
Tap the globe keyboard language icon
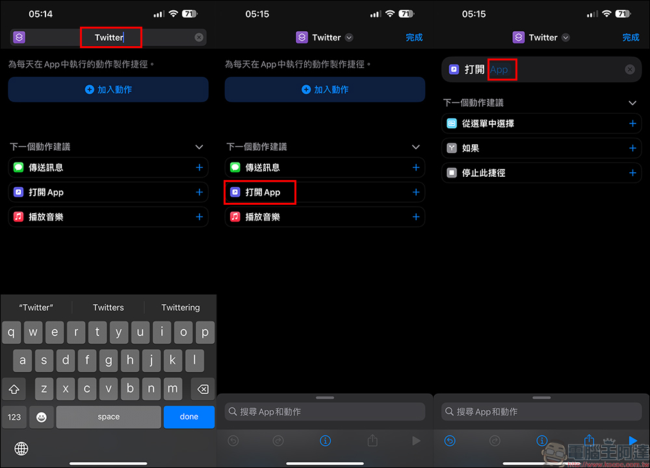(x=21, y=448)
